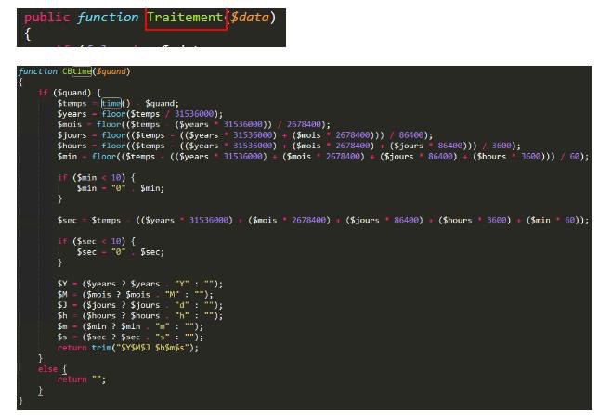
Task: Click the $h assignment line
Action: (x=140, y=316)
